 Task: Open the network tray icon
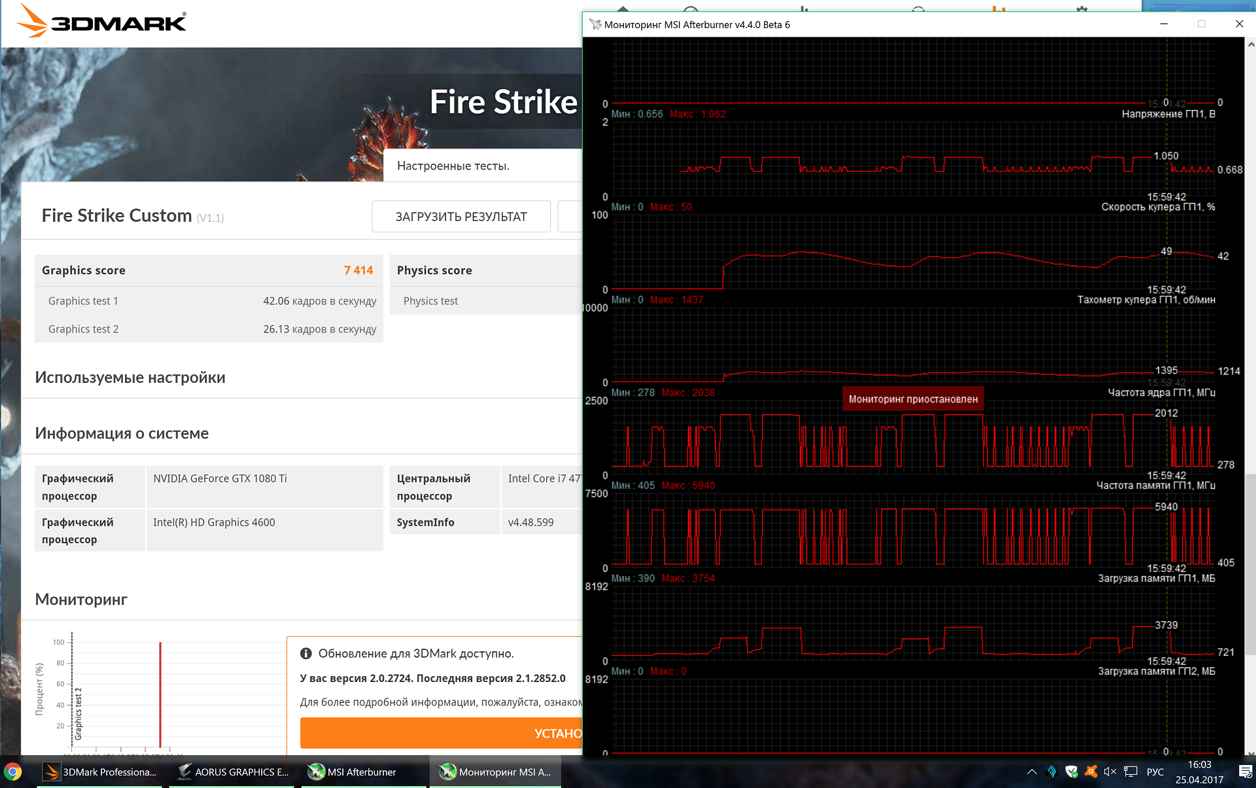click(1130, 772)
